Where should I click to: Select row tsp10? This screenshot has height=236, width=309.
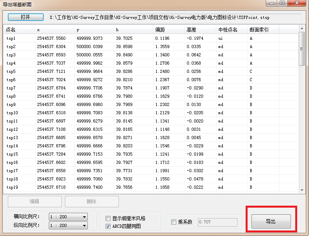[151, 113]
